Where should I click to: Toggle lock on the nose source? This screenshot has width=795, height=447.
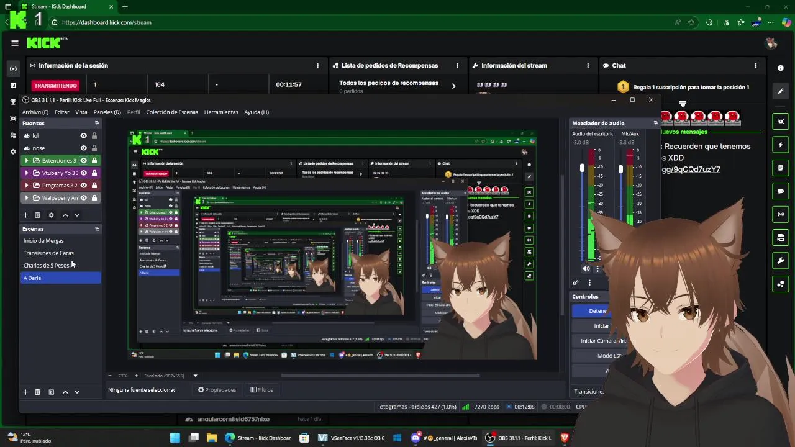point(94,148)
